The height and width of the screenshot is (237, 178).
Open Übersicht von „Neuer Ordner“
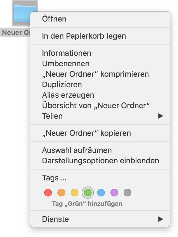click(x=96, y=106)
